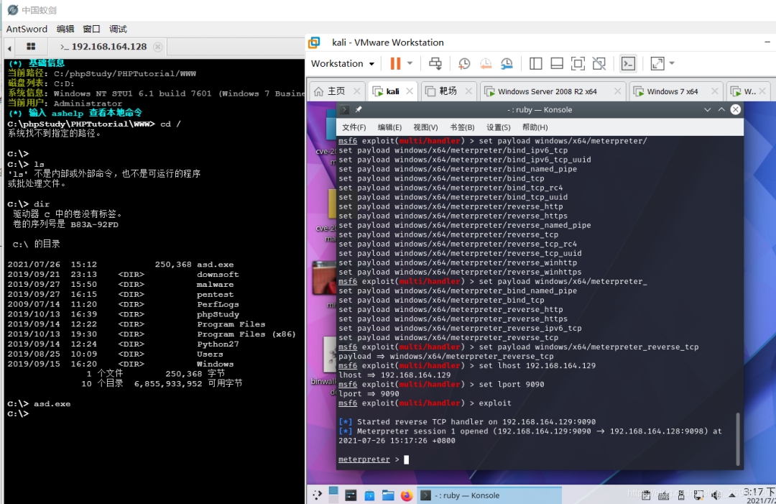Open the 窗口 menu in AntSword

click(x=91, y=29)
